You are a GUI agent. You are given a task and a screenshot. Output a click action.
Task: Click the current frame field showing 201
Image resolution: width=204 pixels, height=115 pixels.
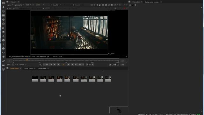pos(122,65)
